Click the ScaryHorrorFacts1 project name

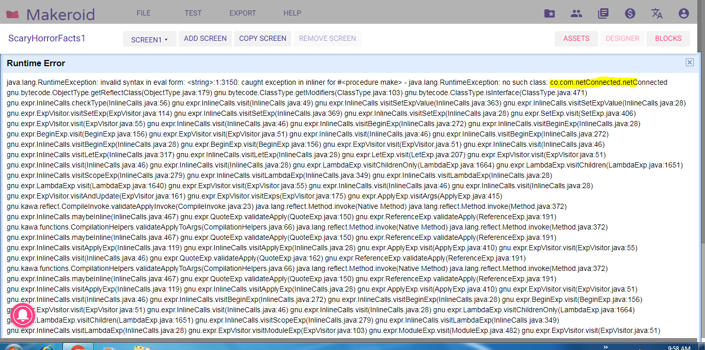point(47,39)
